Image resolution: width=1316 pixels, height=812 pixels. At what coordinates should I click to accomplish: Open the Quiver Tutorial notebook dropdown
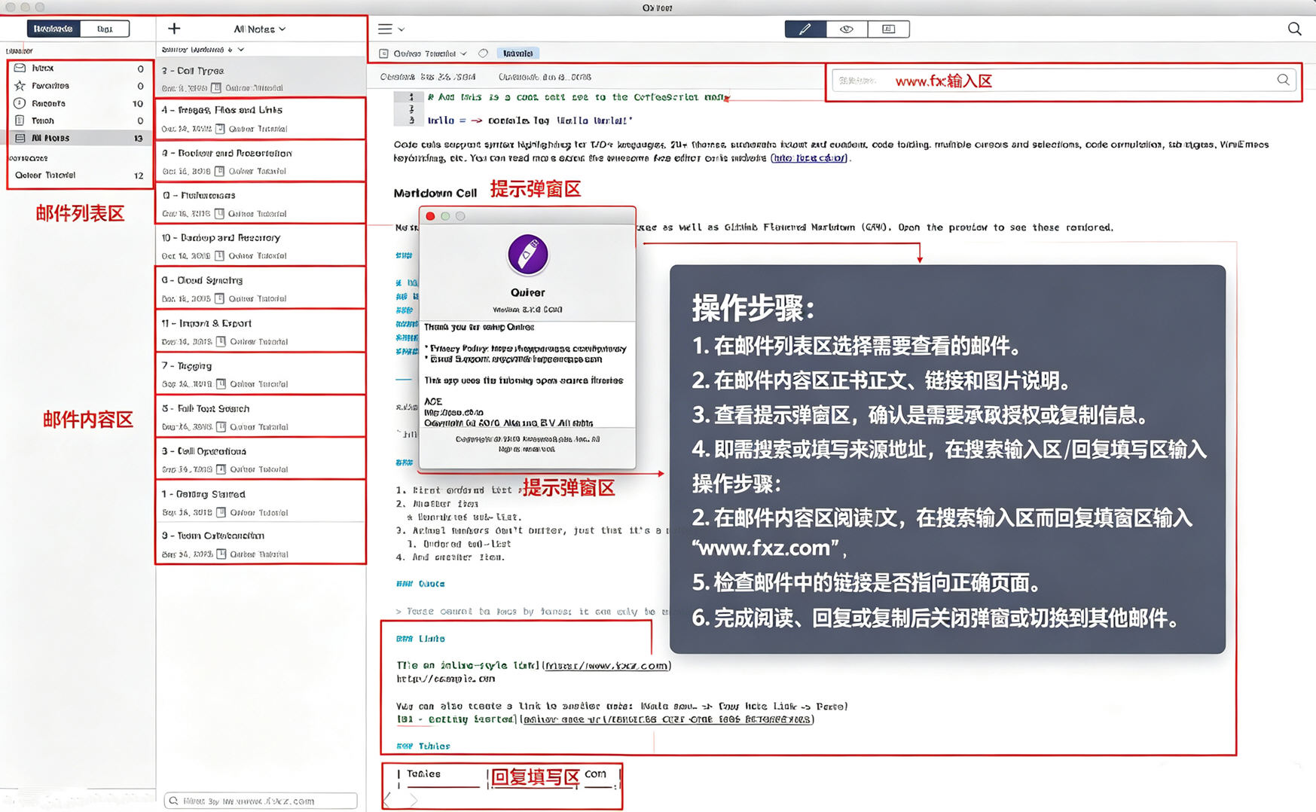coord(430,53)
